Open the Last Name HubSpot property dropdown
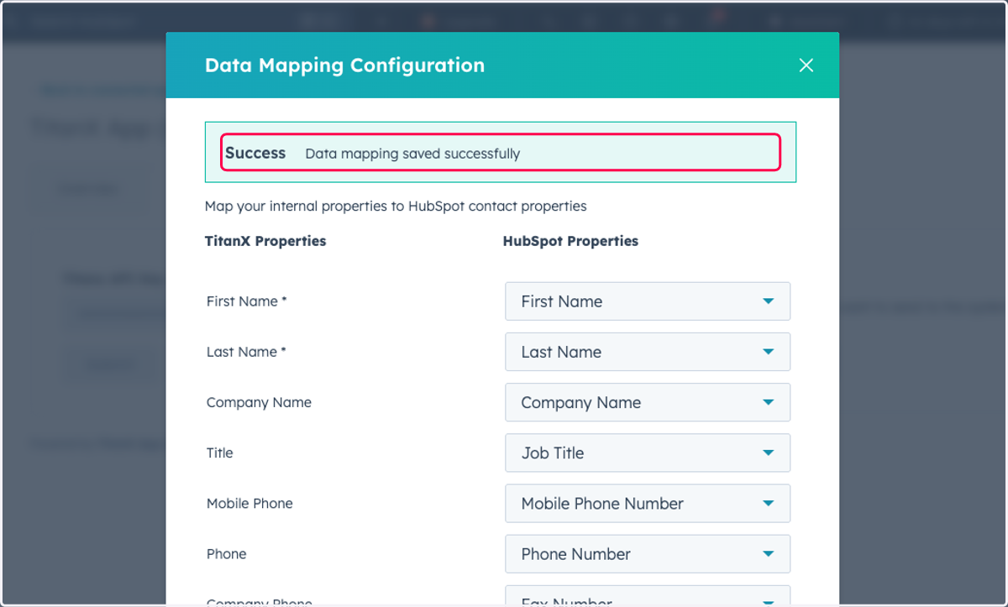1008x607 pixels. pos(648,352)
